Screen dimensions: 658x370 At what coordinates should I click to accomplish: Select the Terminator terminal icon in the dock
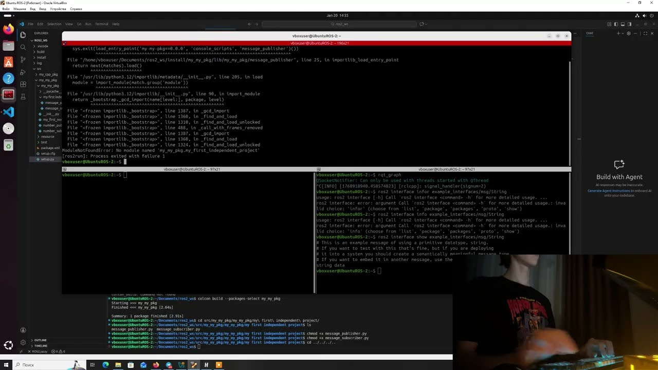coord(8,95)
